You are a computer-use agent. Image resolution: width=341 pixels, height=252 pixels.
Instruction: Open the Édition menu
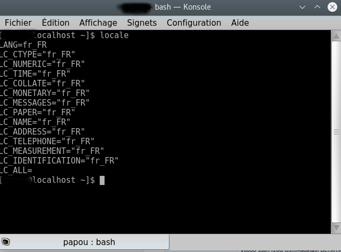[55, 23]
